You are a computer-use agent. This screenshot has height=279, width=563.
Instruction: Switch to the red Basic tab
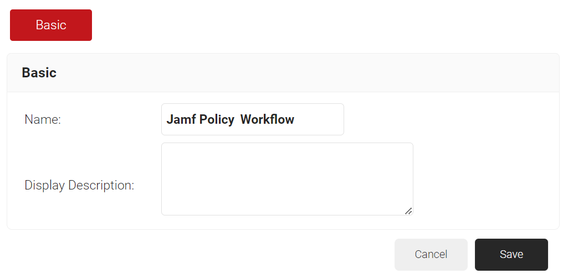click(x=51, y=25)
